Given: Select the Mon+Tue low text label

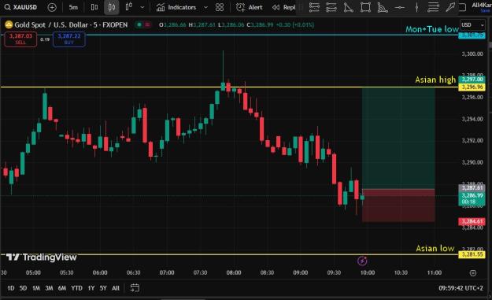Looking at the screenshot, I should pos(432,29).
